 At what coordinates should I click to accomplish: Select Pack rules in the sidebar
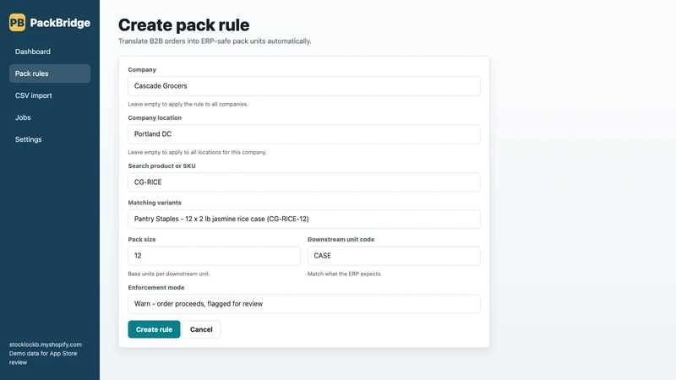tap(50, 73)
